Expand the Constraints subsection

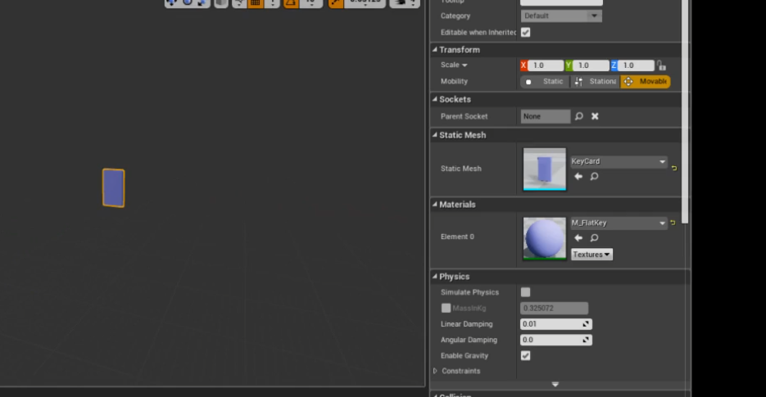(x=435, y=371)
